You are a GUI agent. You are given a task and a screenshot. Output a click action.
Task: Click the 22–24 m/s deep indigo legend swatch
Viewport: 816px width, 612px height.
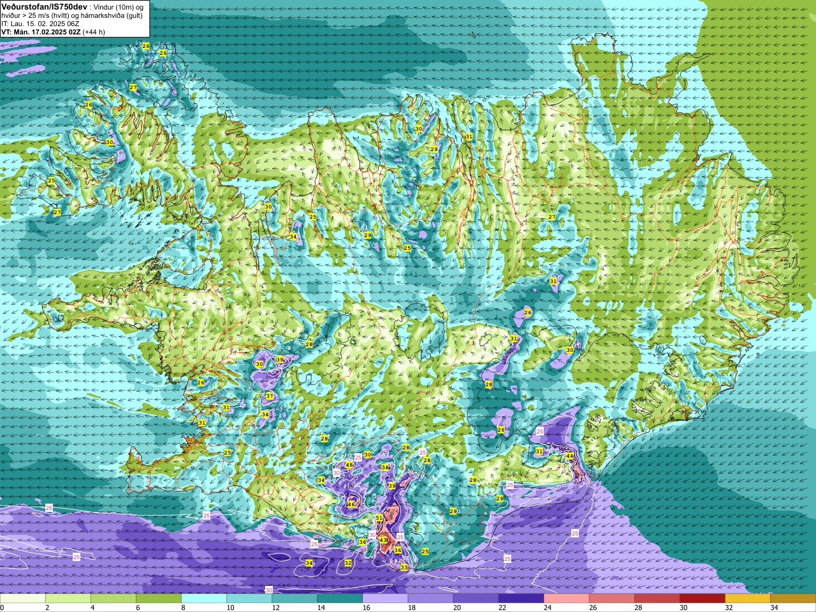tap(521, 599)
